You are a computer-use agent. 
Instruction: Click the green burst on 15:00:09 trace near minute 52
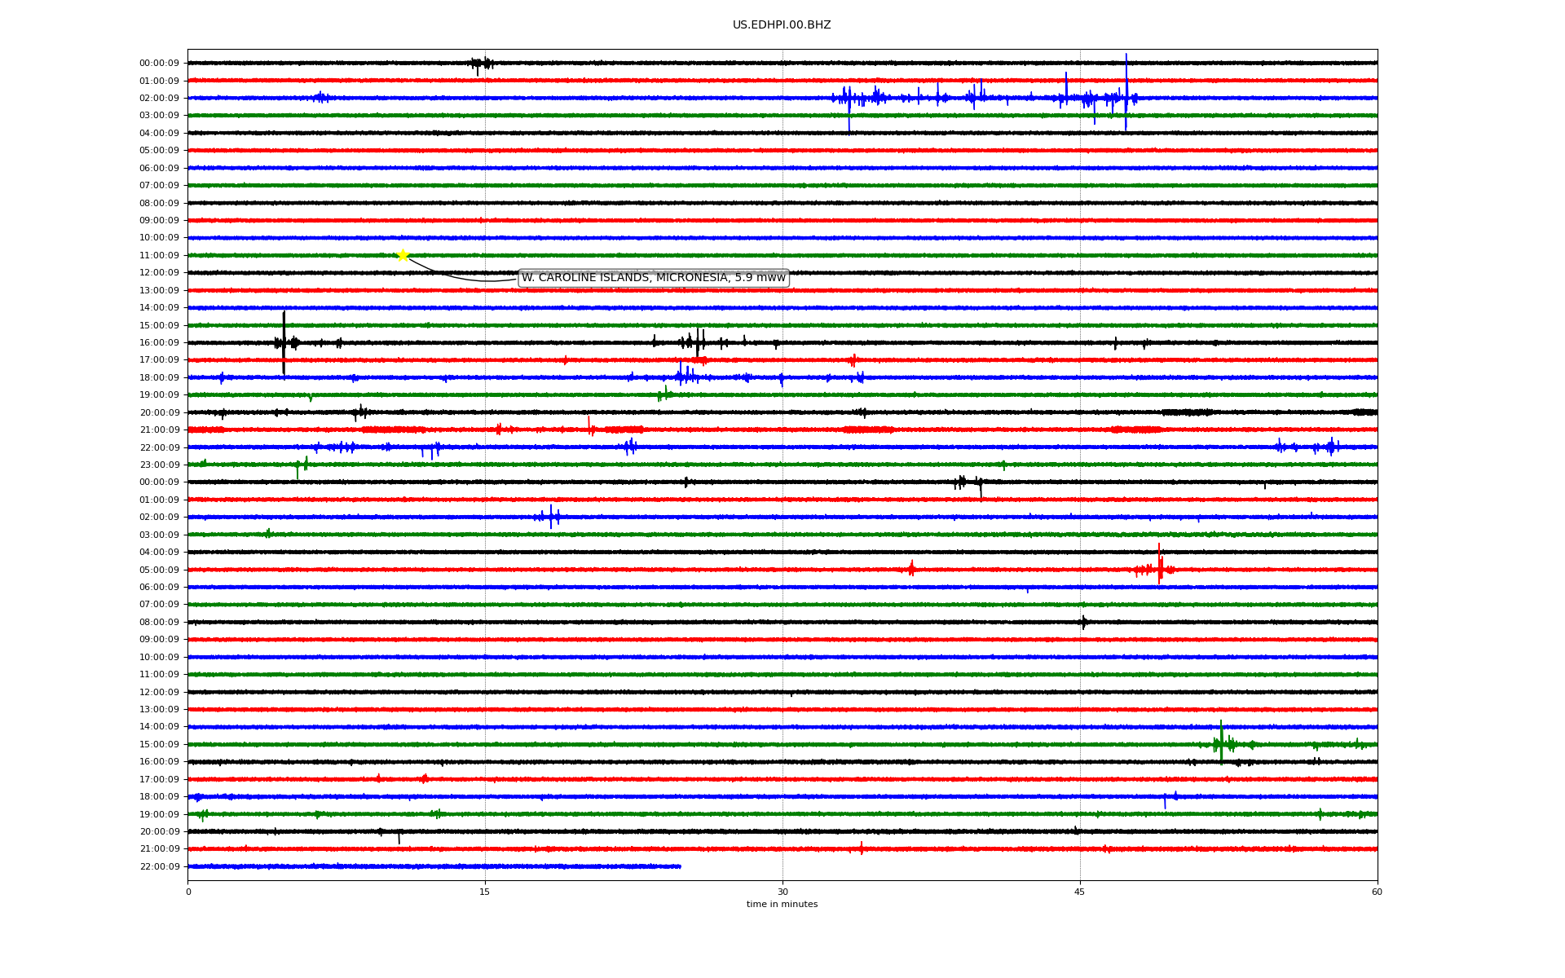1221,742
